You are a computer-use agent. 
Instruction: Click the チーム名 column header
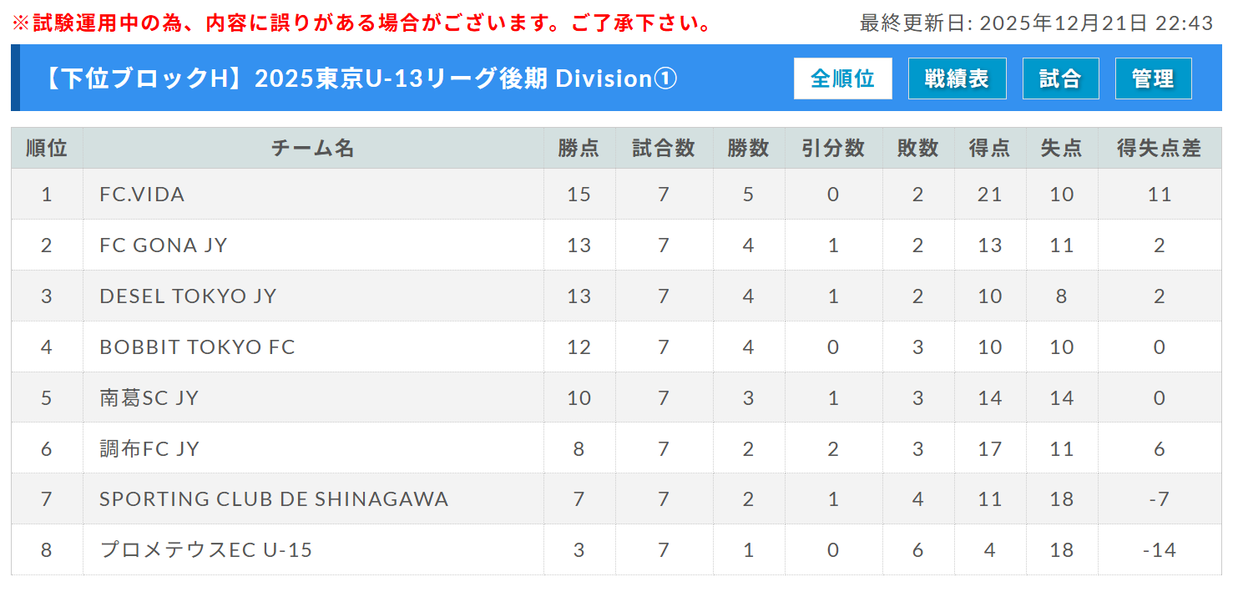[x=313, y=149]
